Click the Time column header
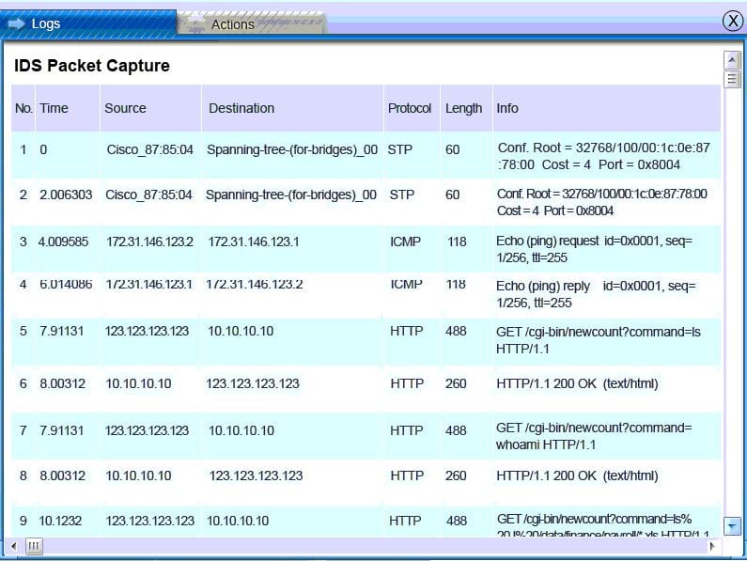 click(54, 108)
